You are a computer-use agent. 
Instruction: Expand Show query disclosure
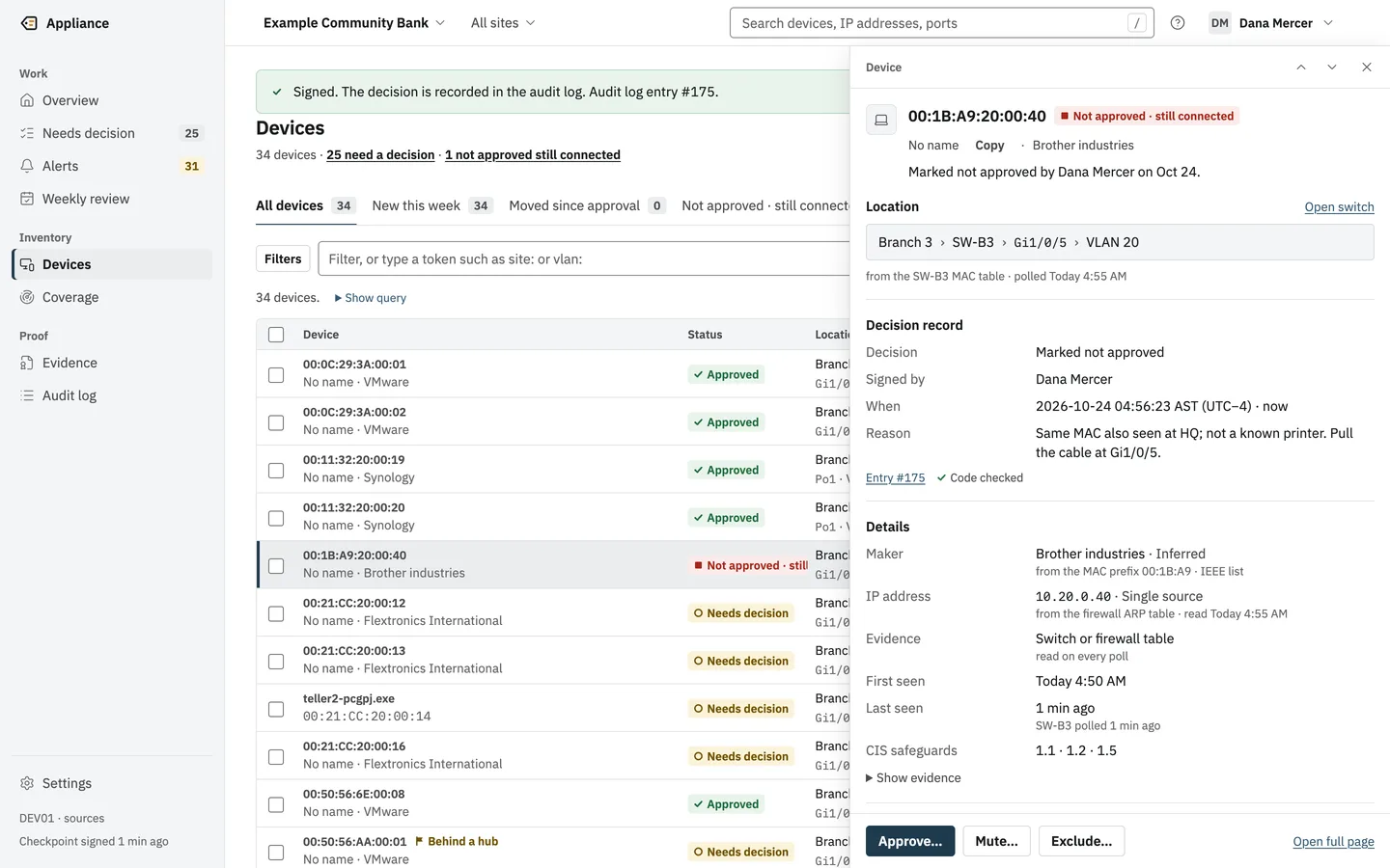pyautogui.click(x=371, y=298)
